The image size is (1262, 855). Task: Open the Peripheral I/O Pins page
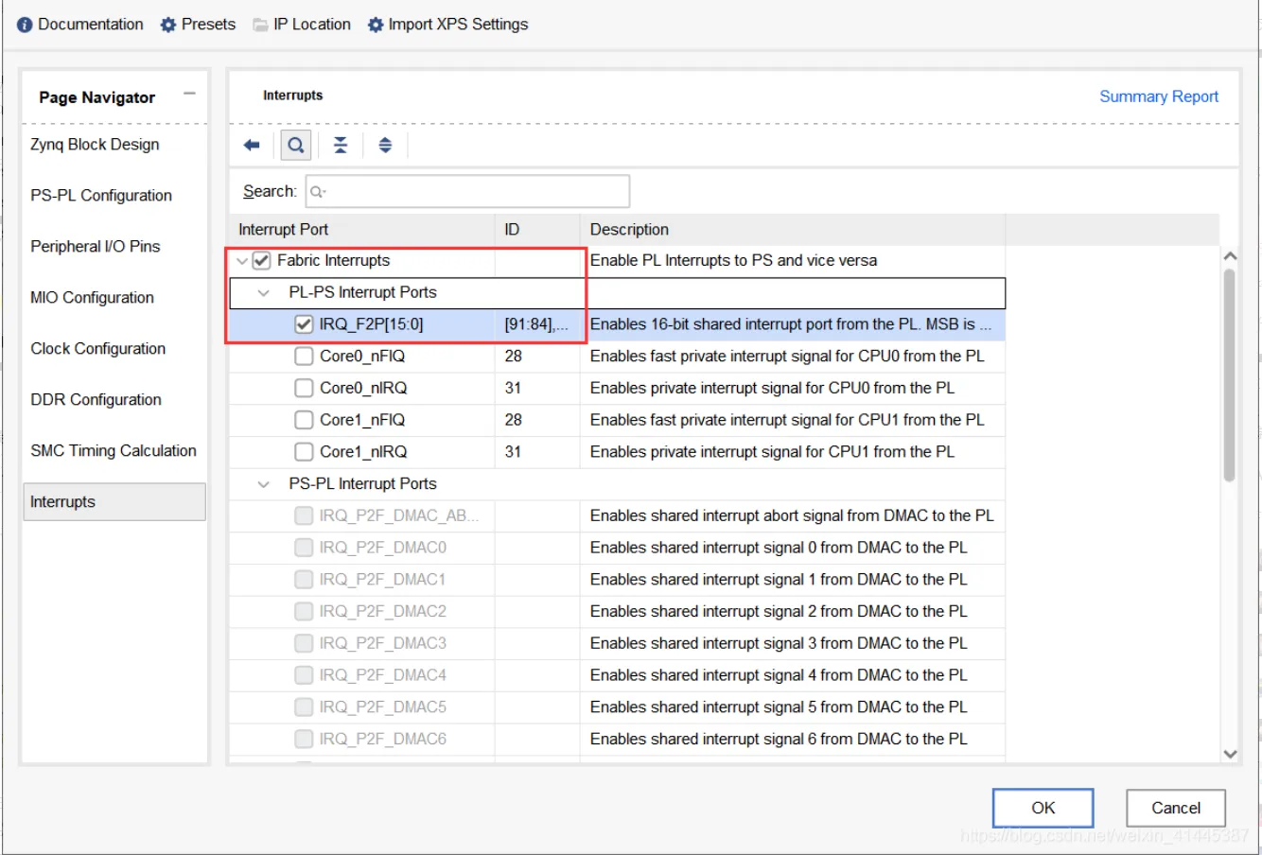(96, 247)
